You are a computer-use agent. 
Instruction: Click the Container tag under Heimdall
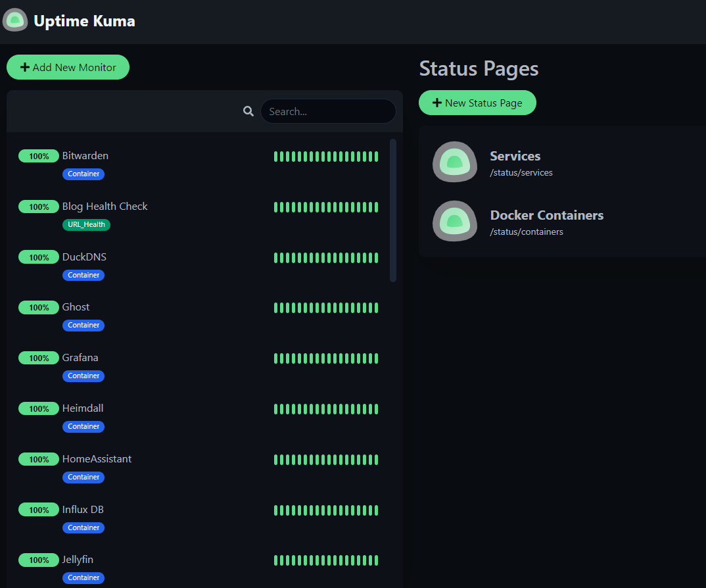pos(83,426)
